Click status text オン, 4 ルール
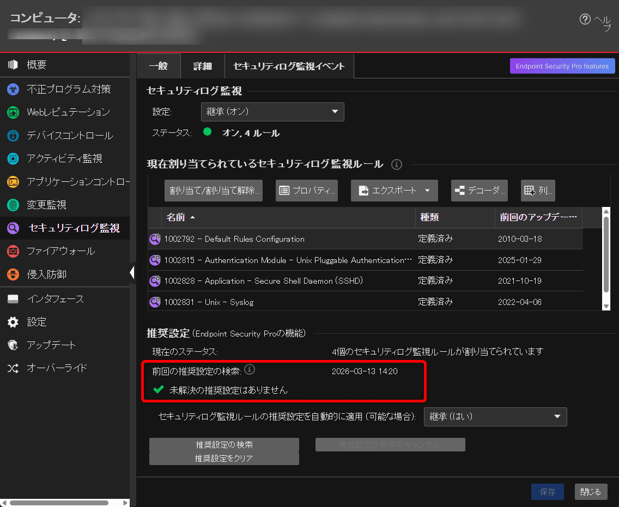619x507 pixels. coord(251,133)
